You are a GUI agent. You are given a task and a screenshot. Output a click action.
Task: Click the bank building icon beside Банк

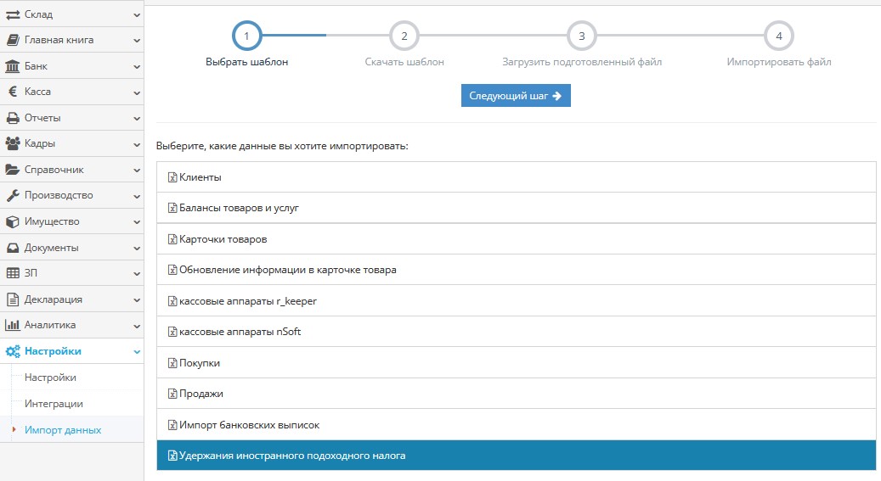point(13,66)
